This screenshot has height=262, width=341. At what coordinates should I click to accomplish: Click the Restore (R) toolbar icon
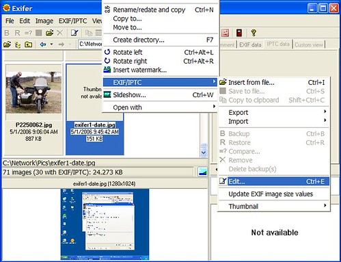point(17,33)
